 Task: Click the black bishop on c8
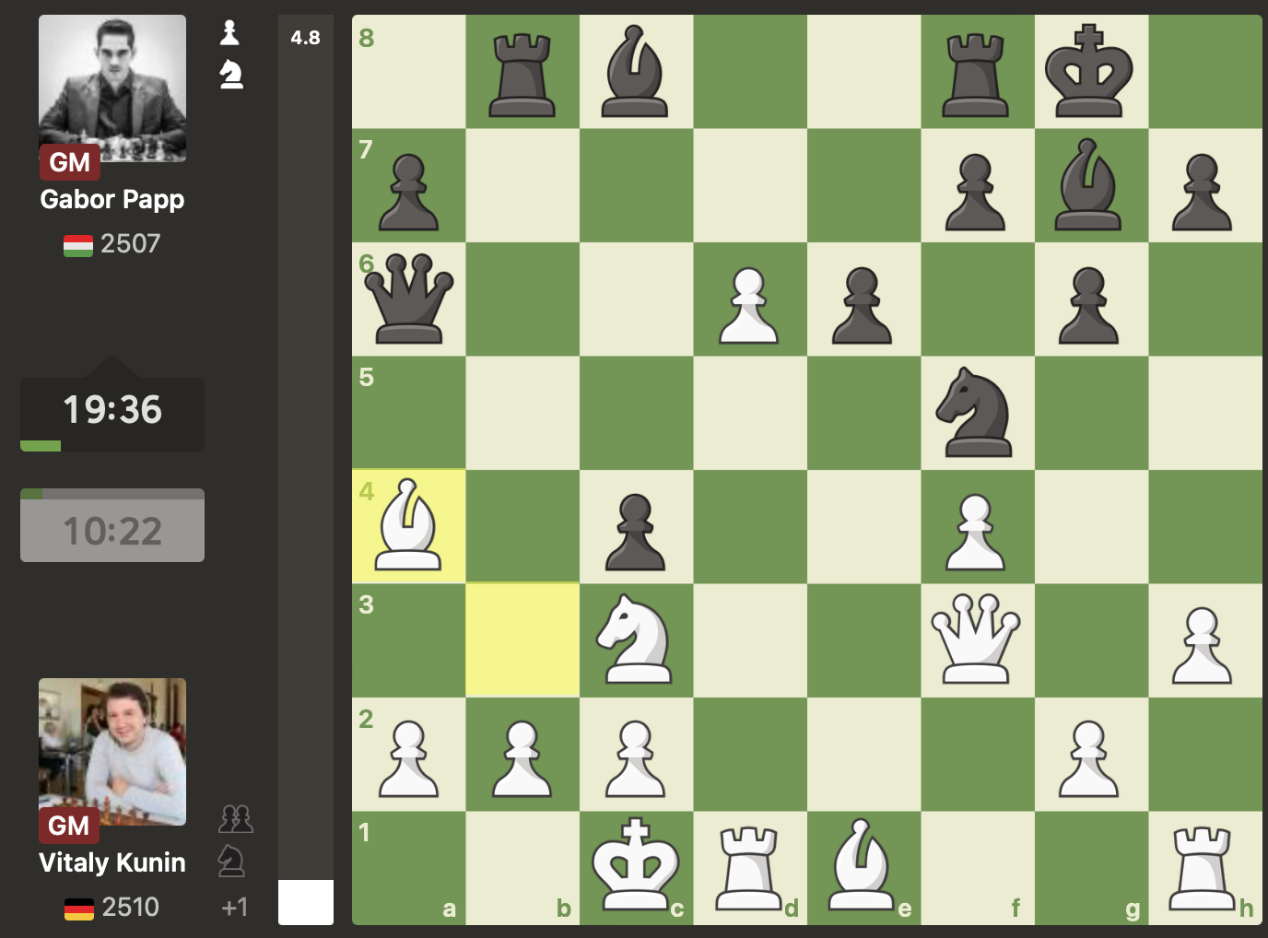(x=636, y=71)
